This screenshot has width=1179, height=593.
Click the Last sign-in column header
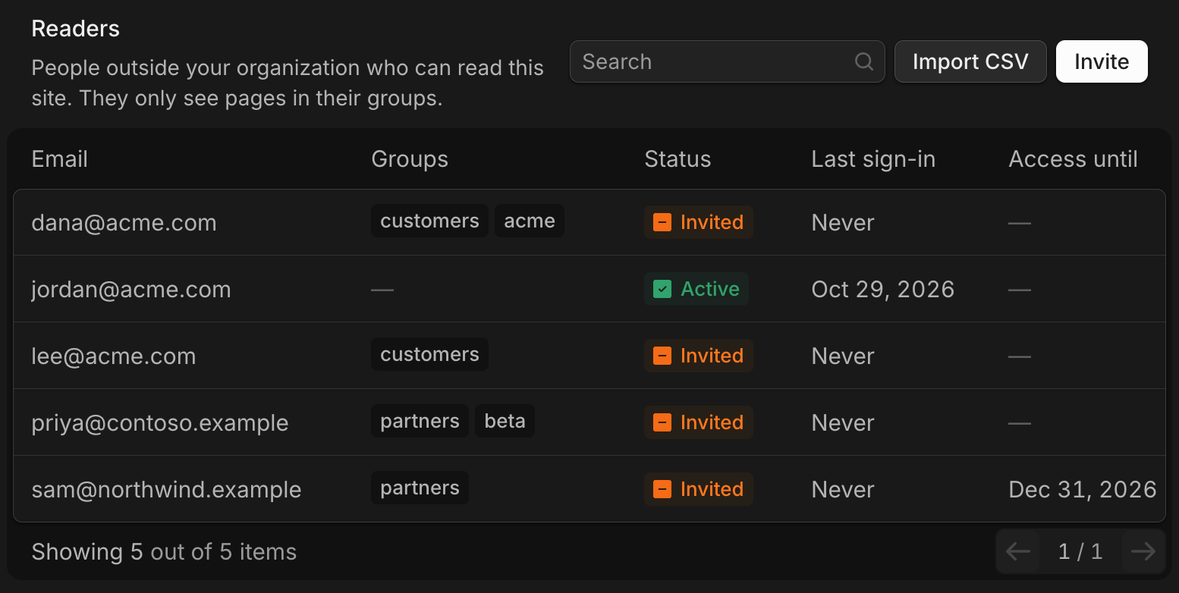[x=873, y=159]
